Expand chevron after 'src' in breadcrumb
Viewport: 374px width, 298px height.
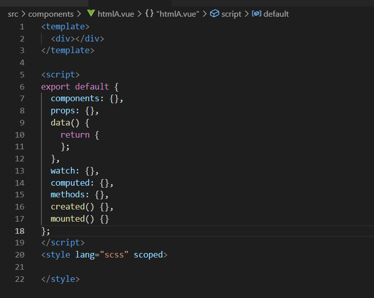[23, 14]
